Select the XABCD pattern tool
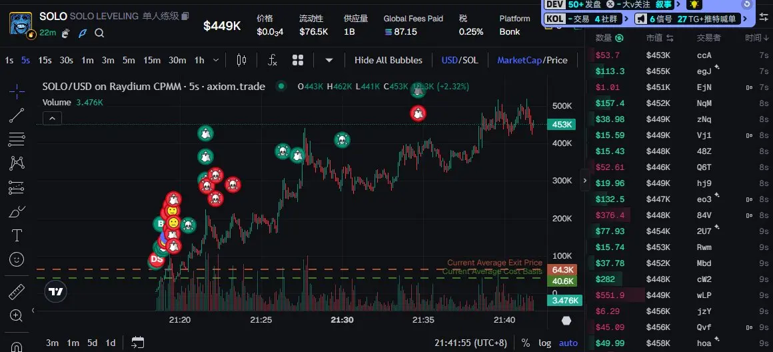This screenshot has height=352, width=773. 17,163
